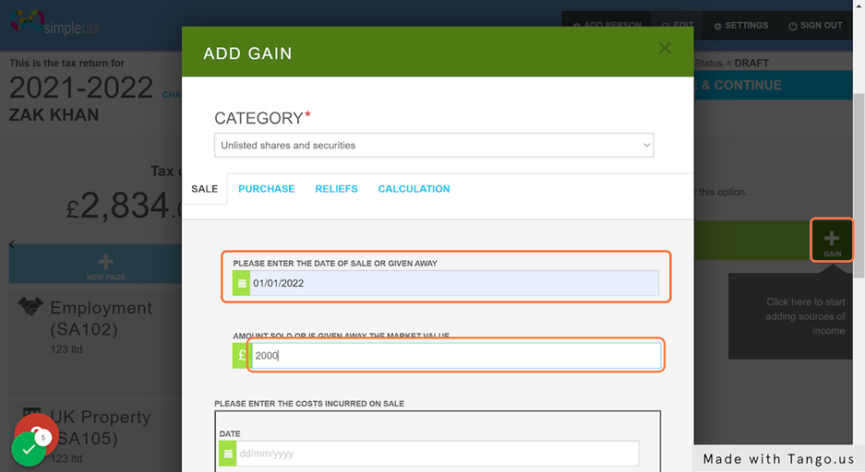
Task: Click the Employment handshake icon
Action: pos(30,306)
